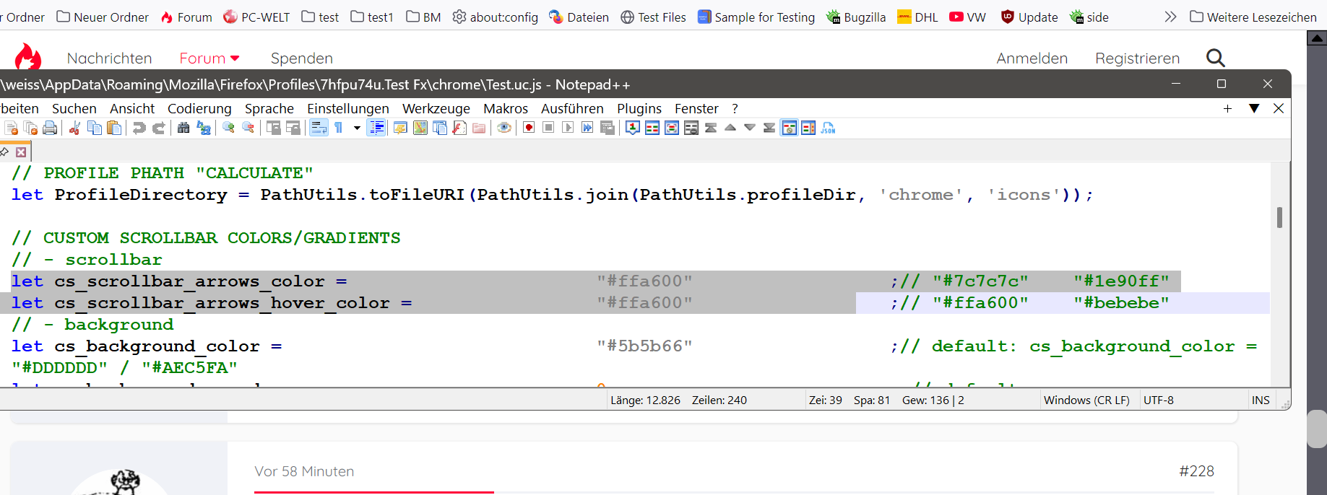Click the browser scrollbar up arrow

(1317, 38)
